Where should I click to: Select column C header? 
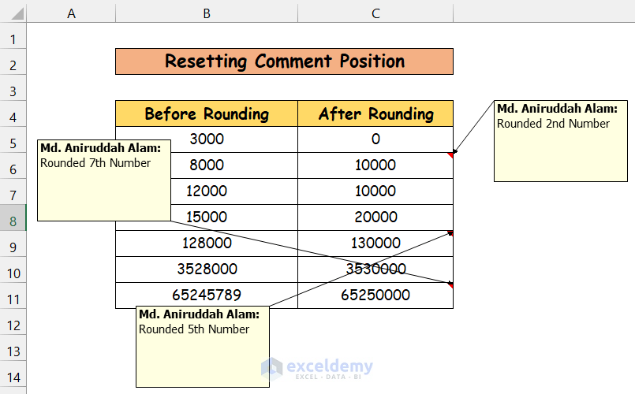[x=375, y=13]
